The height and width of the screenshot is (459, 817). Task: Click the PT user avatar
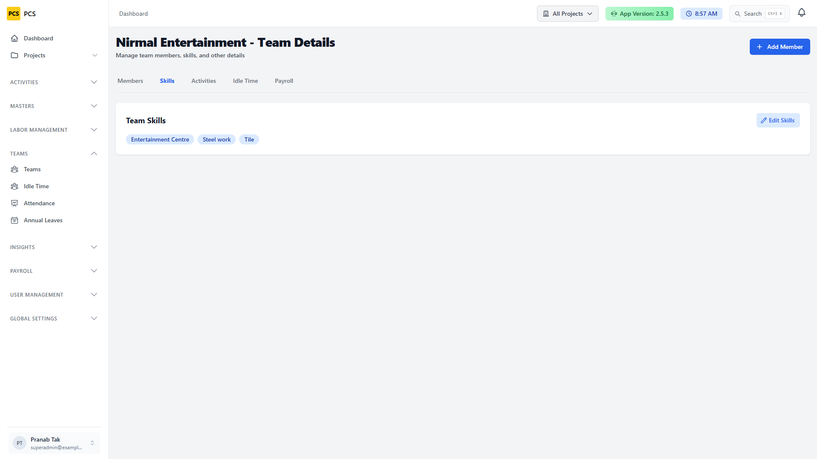click(20, 443)
